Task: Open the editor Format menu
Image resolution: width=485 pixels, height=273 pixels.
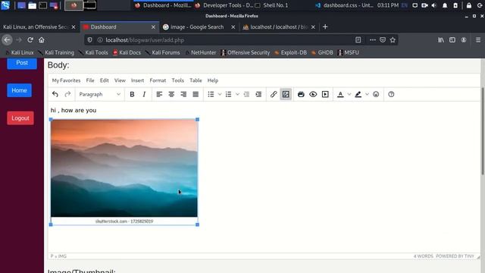Action: pos(158,80)
